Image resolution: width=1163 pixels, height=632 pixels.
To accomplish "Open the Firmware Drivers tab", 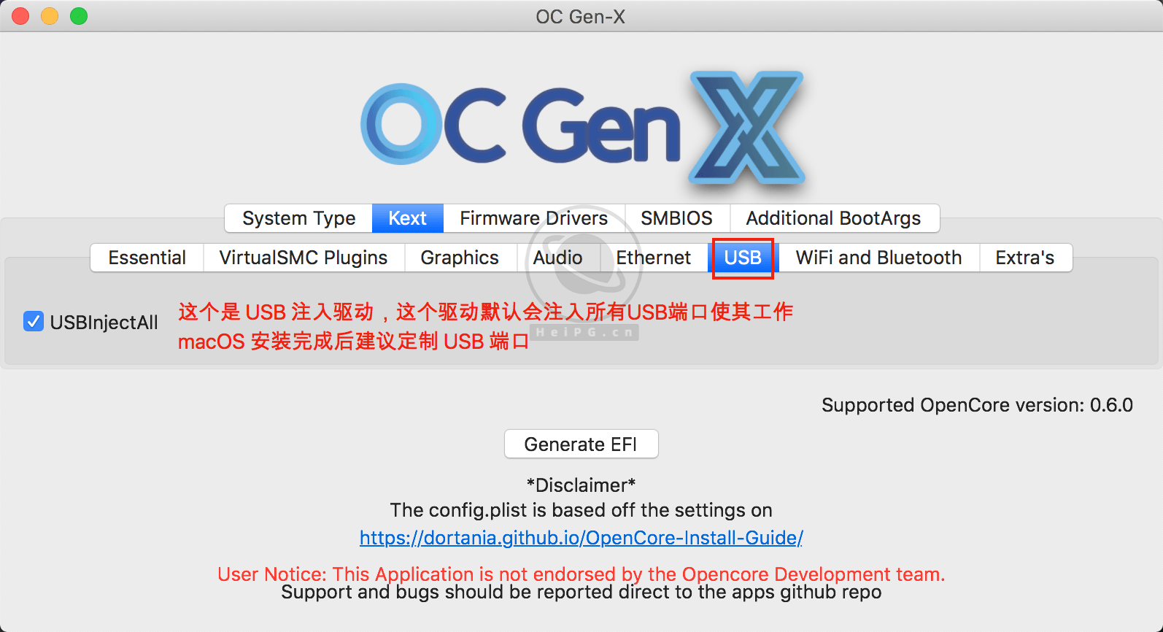I will [533, 218].
